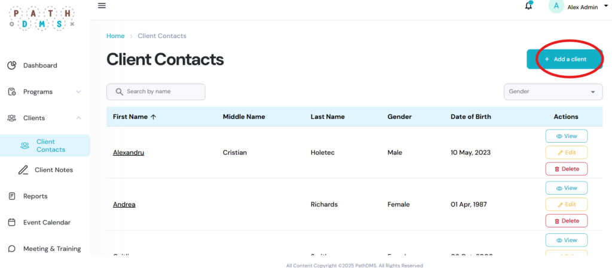Click the Meeting & Training chat icon

pos(12,249)
